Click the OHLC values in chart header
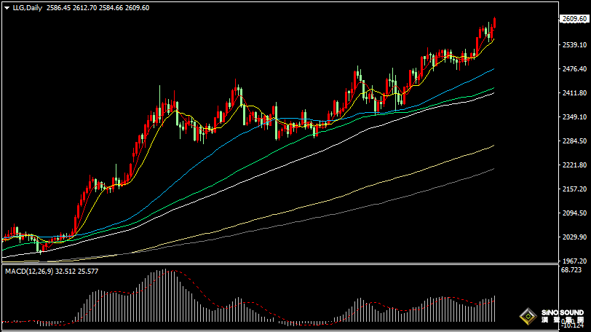 coord(98,8)
